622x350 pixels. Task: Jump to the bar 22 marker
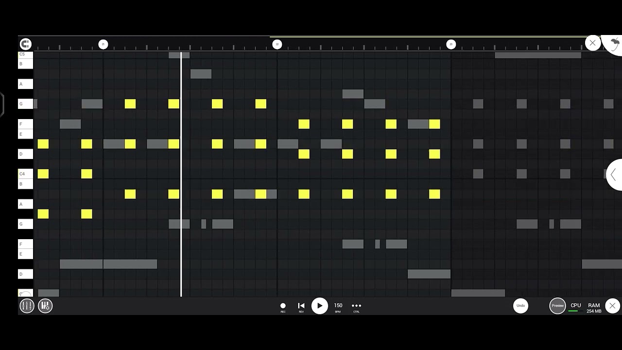point(277,44)
